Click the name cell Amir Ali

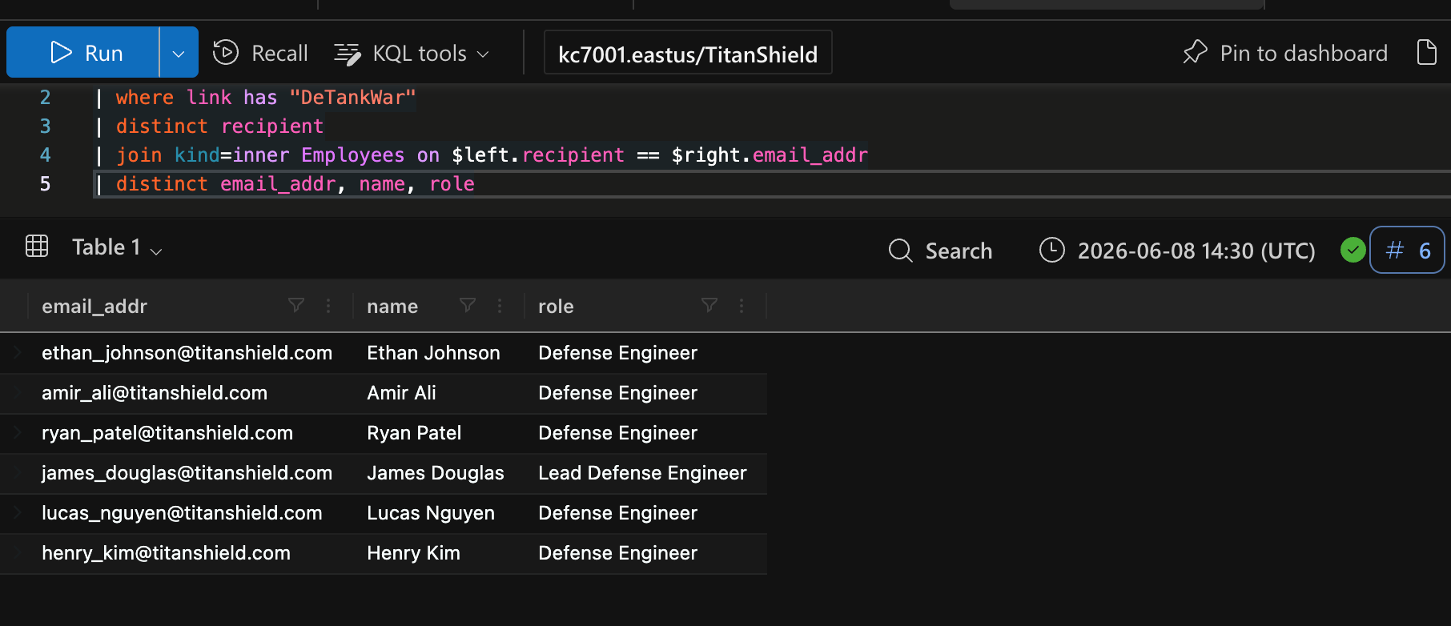[x=401, y=393]
